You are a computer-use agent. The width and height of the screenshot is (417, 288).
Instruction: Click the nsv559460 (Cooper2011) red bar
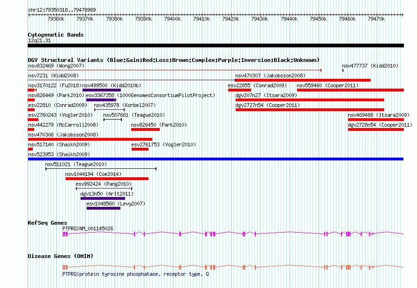pyautogui.click(x=350, y=90)
